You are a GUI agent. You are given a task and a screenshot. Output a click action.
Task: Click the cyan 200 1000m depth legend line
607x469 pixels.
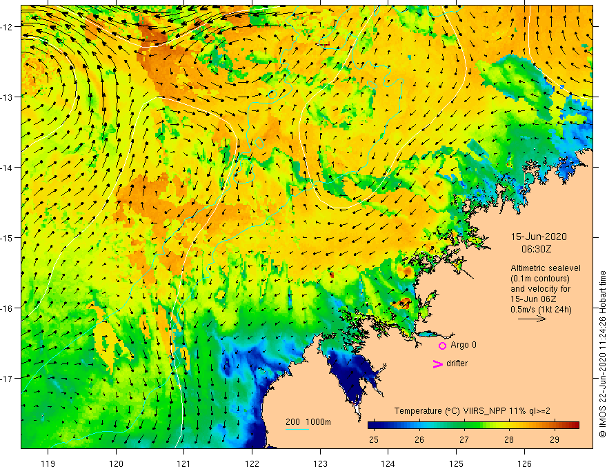(x=297, y=429)
